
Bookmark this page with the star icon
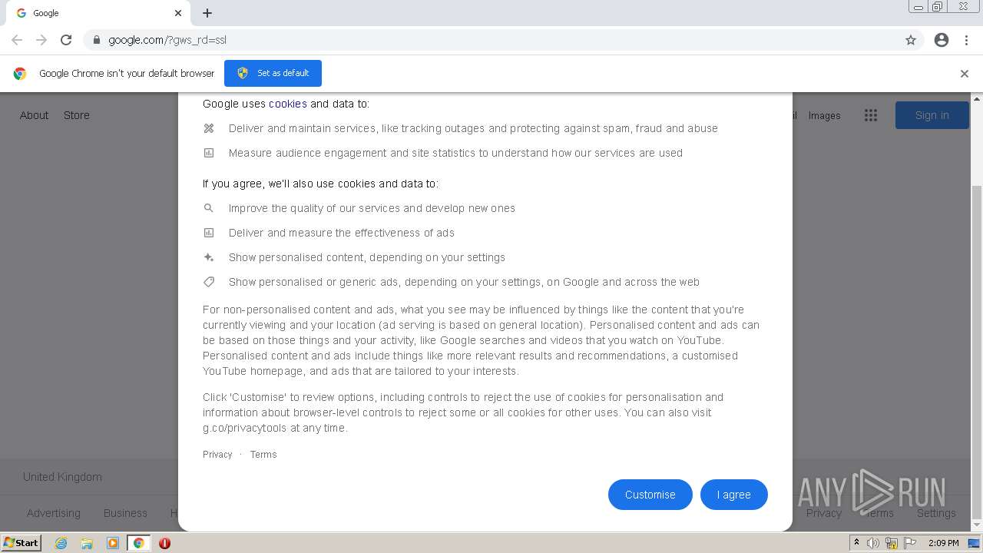tap(911, 40)
